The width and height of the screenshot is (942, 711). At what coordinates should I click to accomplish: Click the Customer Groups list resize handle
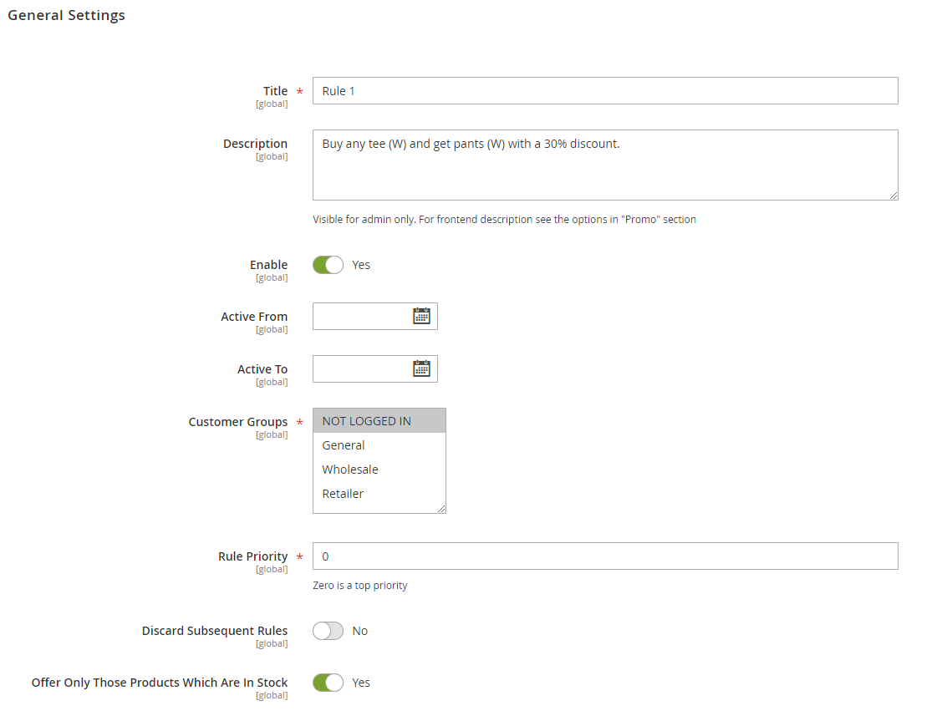441,509
